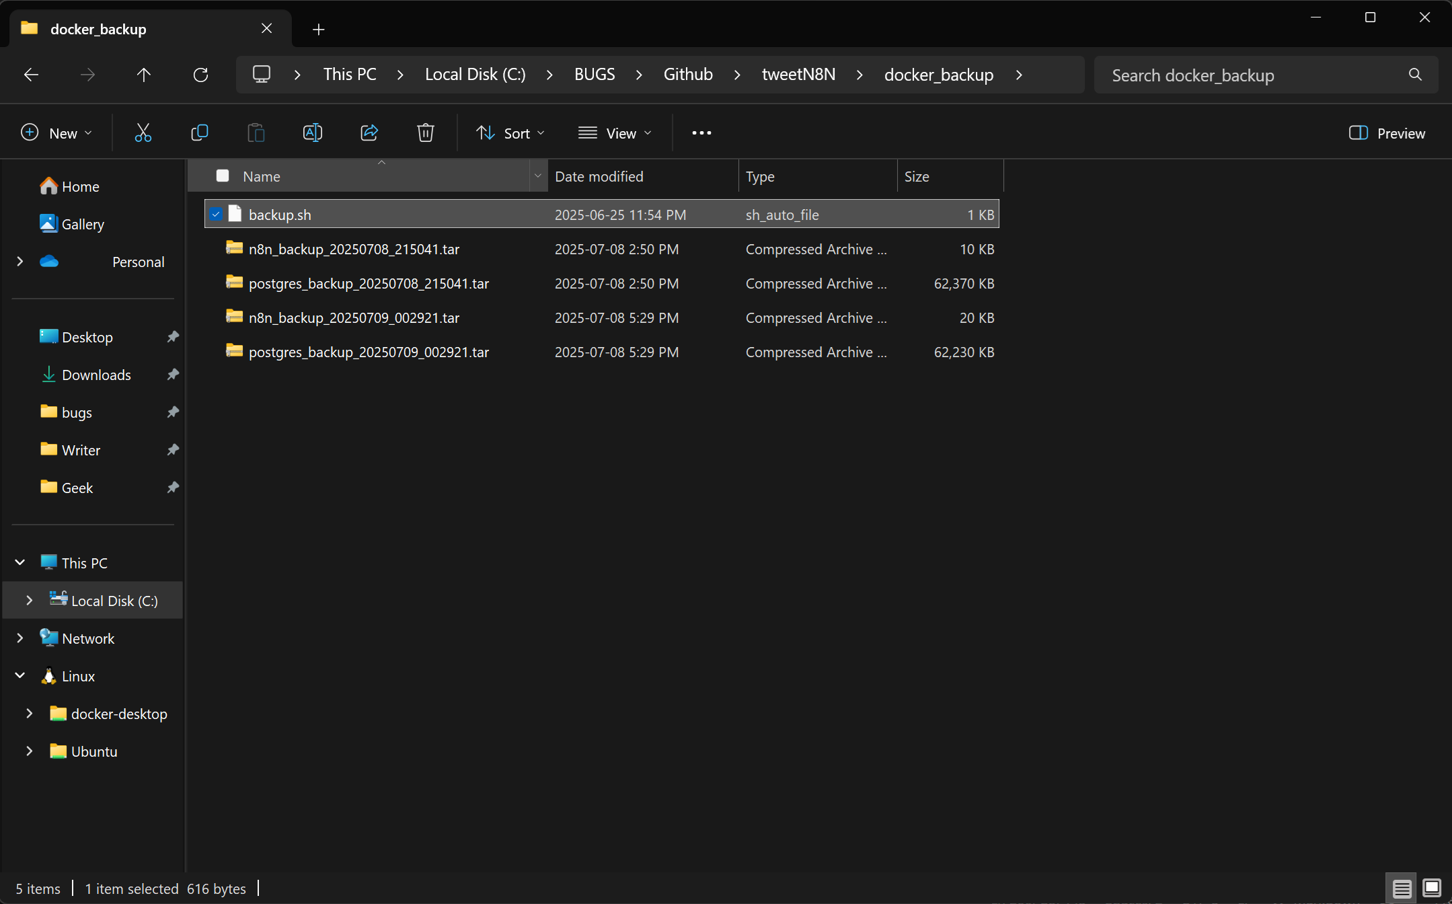Close the docker_backup tab
This screenshot has height=904, width=1452.
pyautogui.click(x=266, y=28)
